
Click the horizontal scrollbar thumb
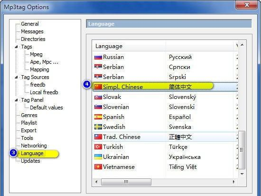coord(126,182)
